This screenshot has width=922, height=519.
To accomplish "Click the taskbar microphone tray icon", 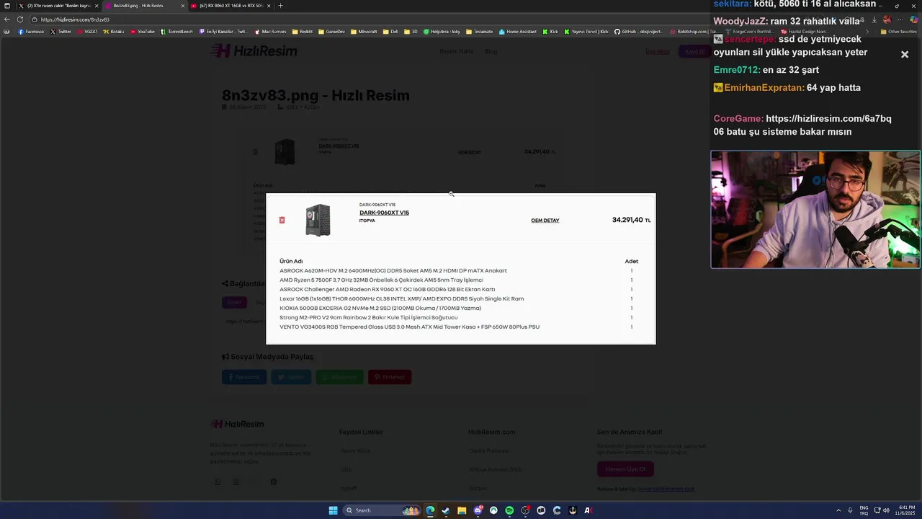I will 850,510.
